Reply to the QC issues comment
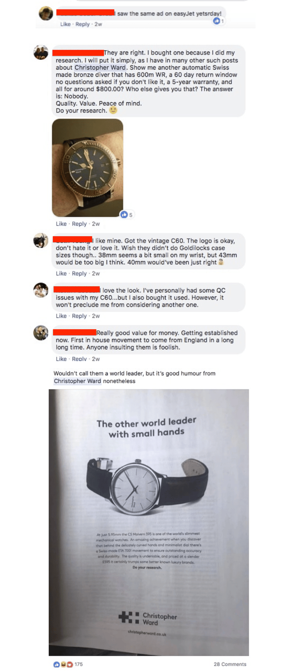This screenshot has height=671, width=283. [x=79, y=316]
